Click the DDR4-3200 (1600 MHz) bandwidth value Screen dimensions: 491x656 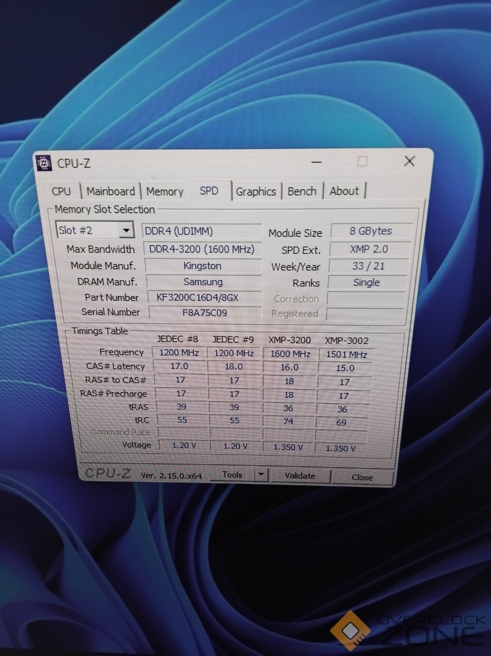202,249
